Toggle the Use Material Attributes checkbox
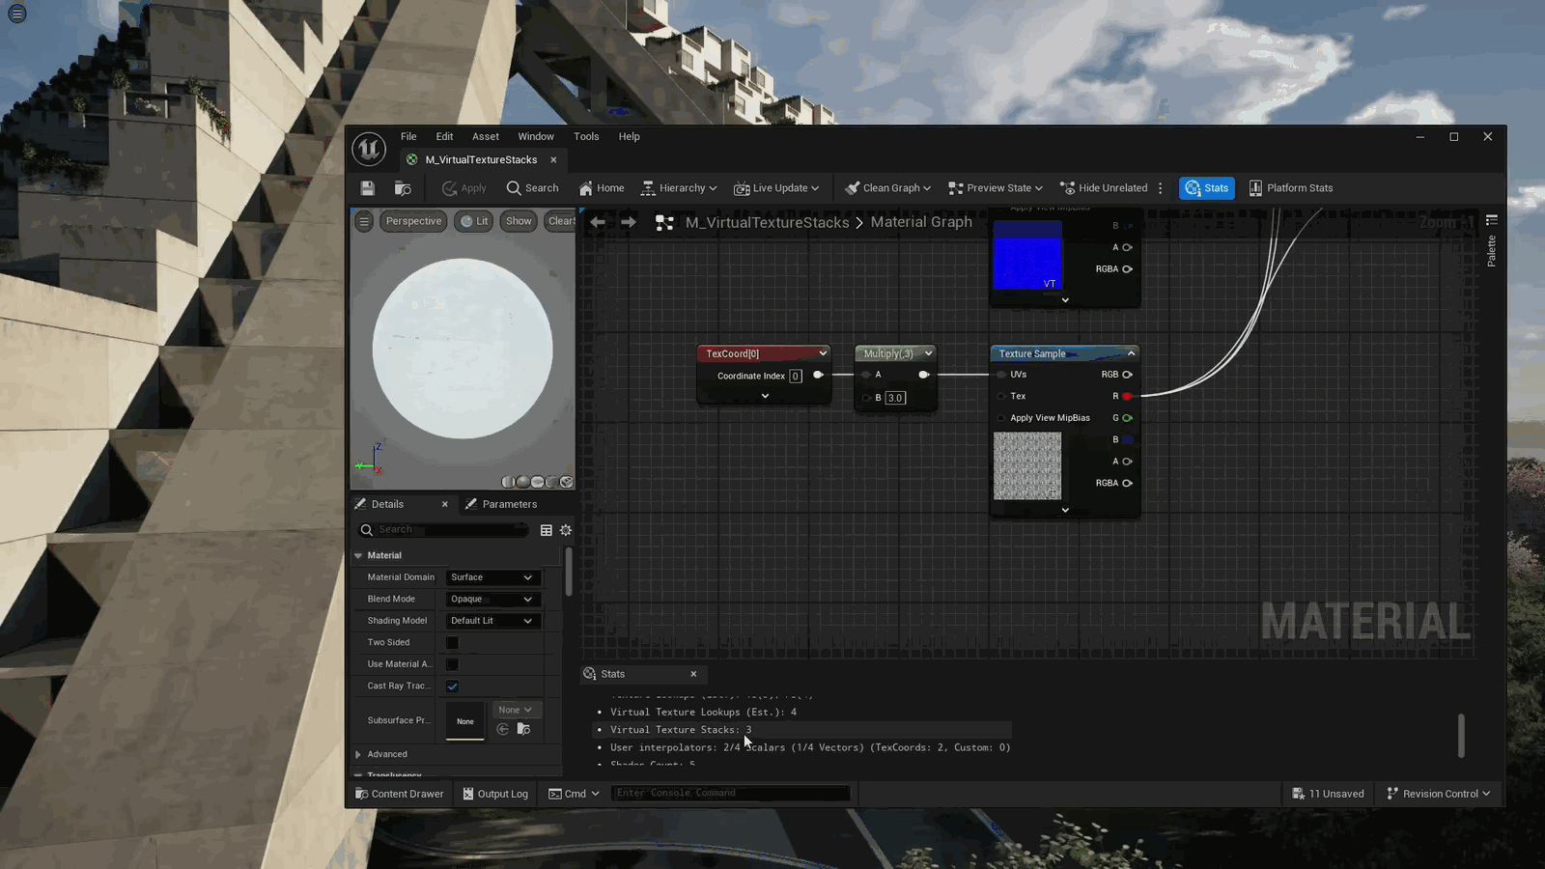This screenshot has height=869, width=1545. coord(452,664)
